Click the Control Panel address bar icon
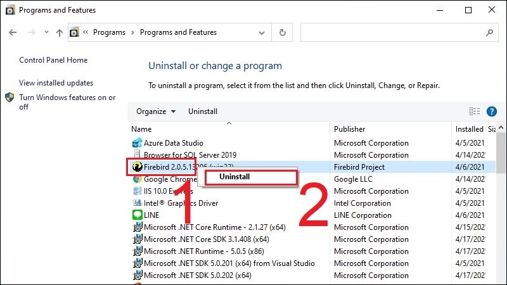The image size is (507, 285). point(74,32)
